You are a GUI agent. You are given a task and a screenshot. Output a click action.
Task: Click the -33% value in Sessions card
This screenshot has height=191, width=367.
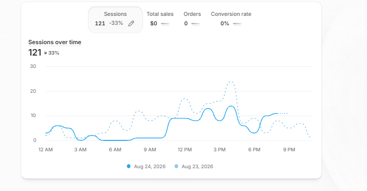[116, 23]
